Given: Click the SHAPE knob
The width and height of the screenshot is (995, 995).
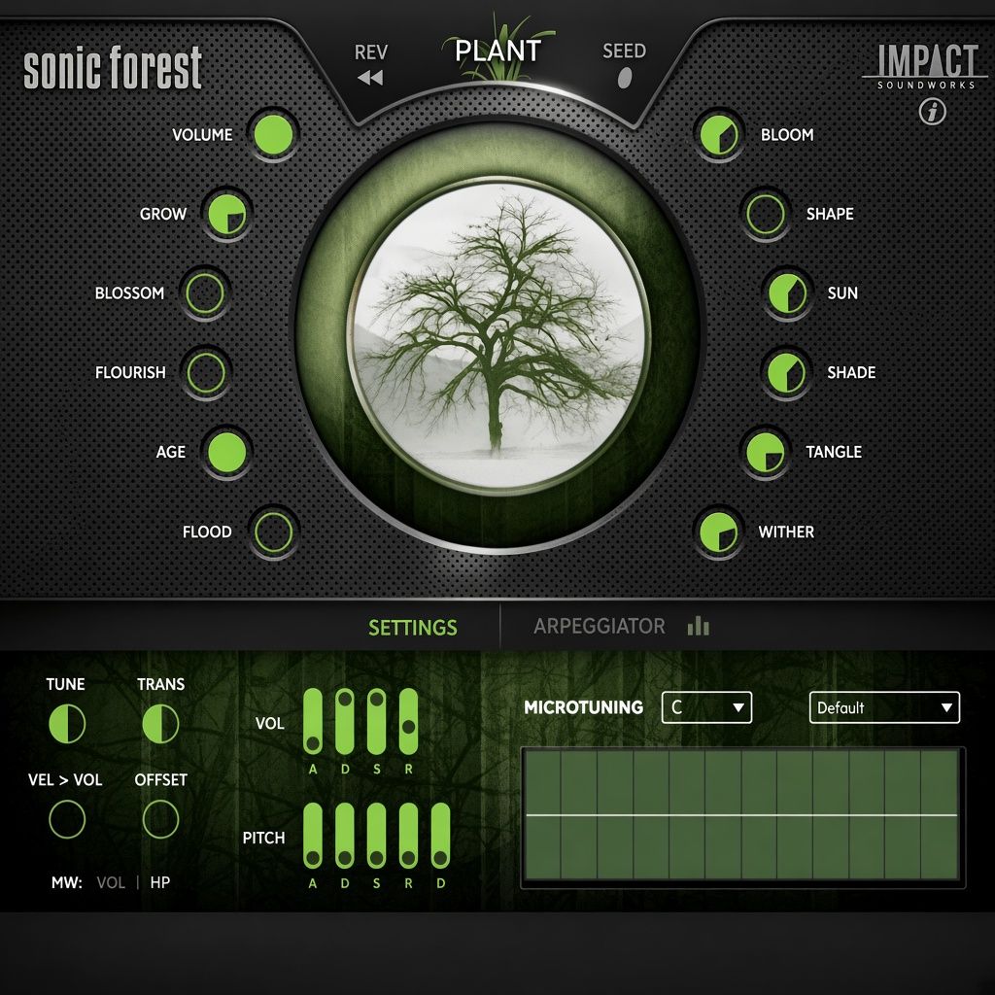Looking at the screenshot, I should [766, 214].
